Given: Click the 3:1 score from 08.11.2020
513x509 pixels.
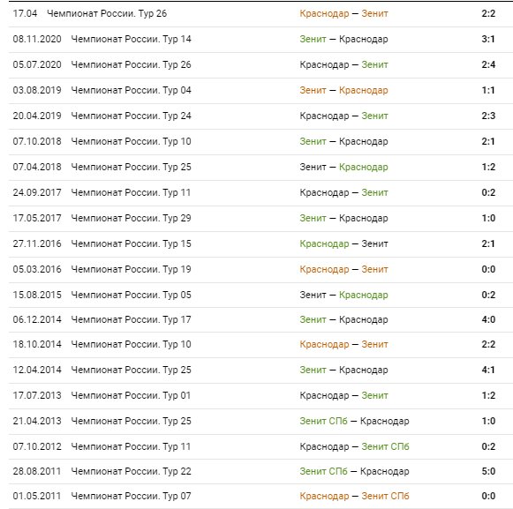Looking at the screenshot, I should (x=487, y=39).
